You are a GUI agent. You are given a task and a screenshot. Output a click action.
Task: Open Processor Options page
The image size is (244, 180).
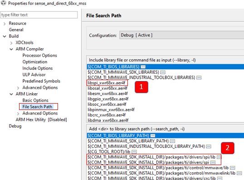39,55
